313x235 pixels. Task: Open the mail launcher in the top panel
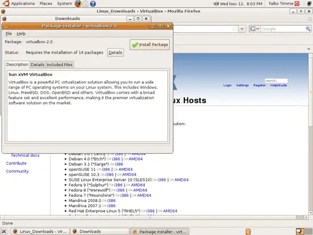pyautogui.click(x=85, y=3)
